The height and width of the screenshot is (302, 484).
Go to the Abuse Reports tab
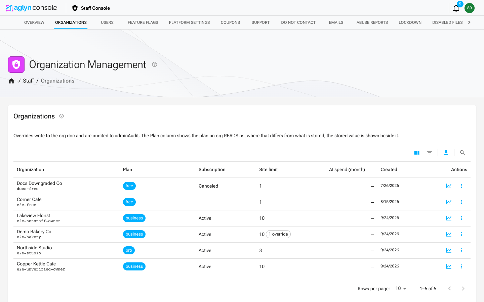(x=372, y=22)
